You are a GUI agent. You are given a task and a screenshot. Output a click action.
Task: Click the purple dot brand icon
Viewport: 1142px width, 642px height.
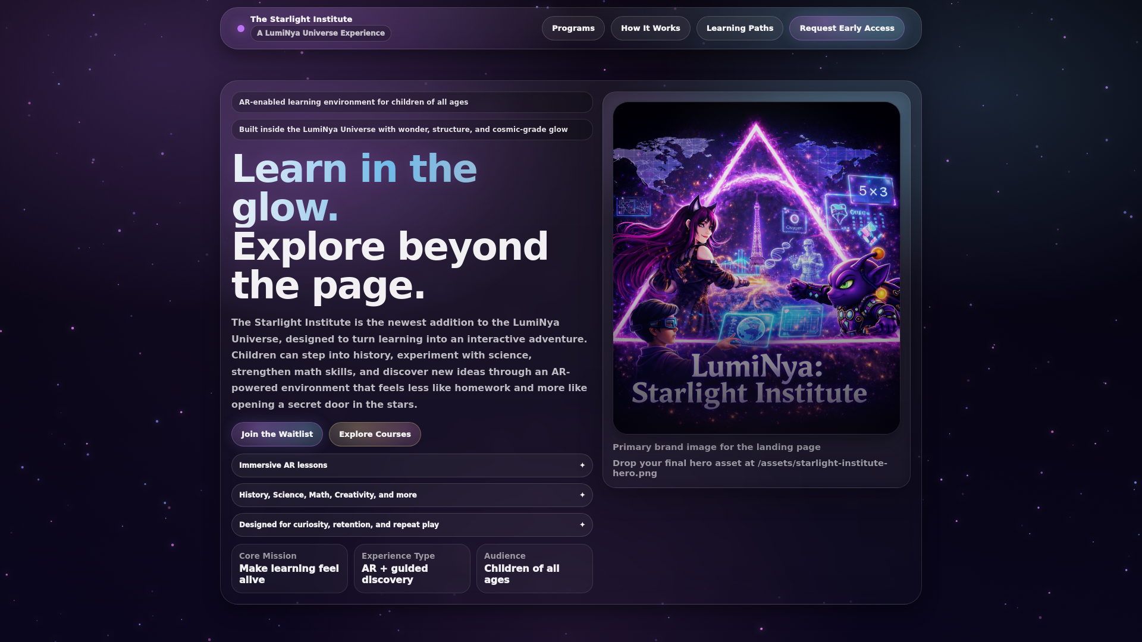click(x=241, y=29)
